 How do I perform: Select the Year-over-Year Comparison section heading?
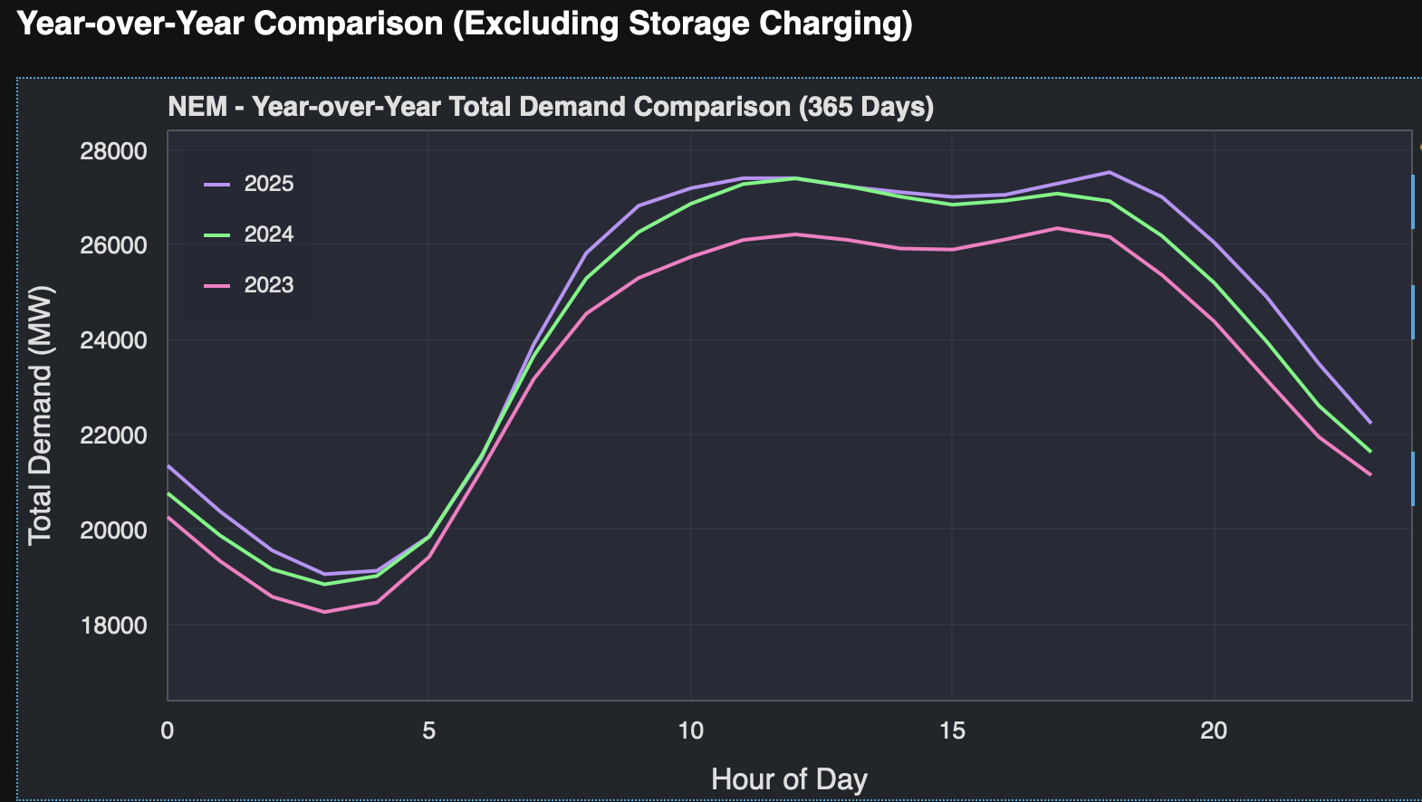(x=465, y=24)
